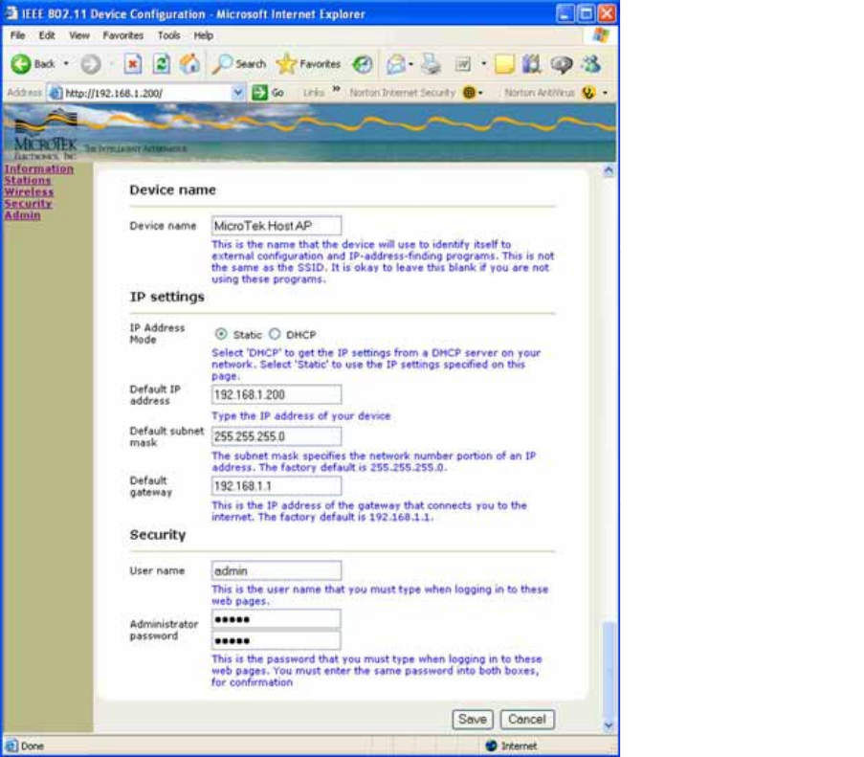Click the Edit page toolbar icon
Image resolution: width=864 pixels, height=757 pixels.
(463, 64)
